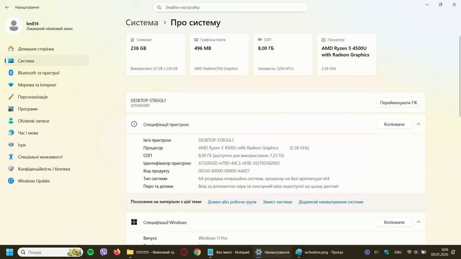Collapse the Специфікації Windows section
Screen dimensions: 461x259
(419, 222)
